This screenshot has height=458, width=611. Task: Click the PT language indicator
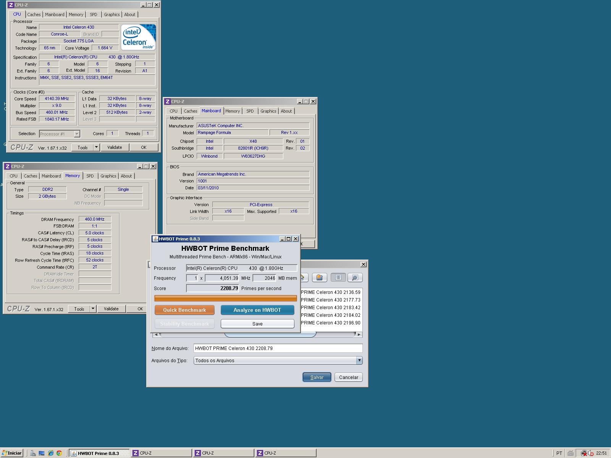point(559,453)
